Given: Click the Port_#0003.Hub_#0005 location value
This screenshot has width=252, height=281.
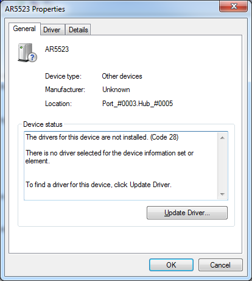Looking at the screenshot, I should coord(138,104).
